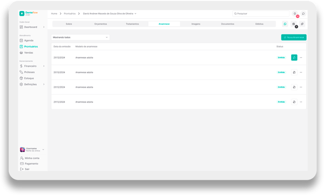324x195 pixels.
Task: Open document icon in third anamnese row
Action: pyautogui.click(x=294, y=87)
